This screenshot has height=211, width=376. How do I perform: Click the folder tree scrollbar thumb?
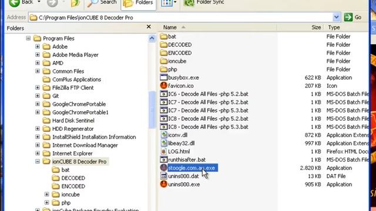pos(152,110)
